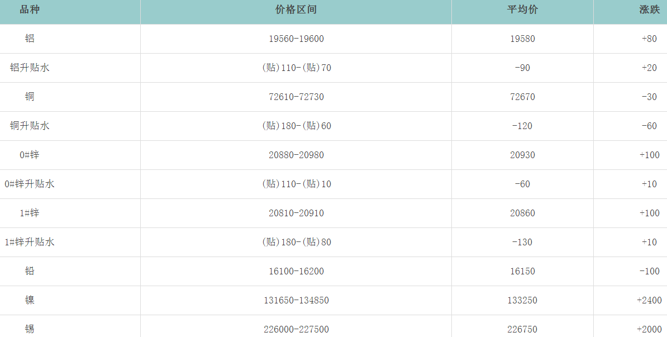Click nickel price range 131650-134850
The width and height of the screenshot is (667, 337).
tap(296, 300)
